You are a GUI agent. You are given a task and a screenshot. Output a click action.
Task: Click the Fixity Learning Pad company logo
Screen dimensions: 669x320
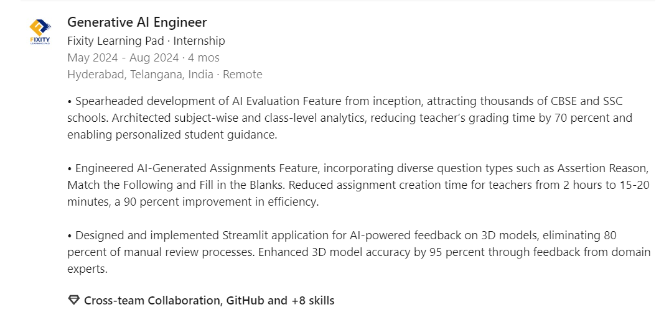pos(40,32)
